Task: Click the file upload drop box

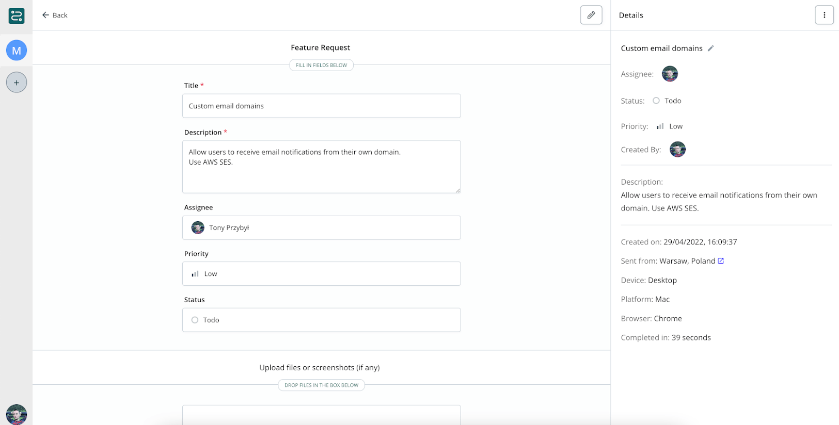Action: click(321, 415)
